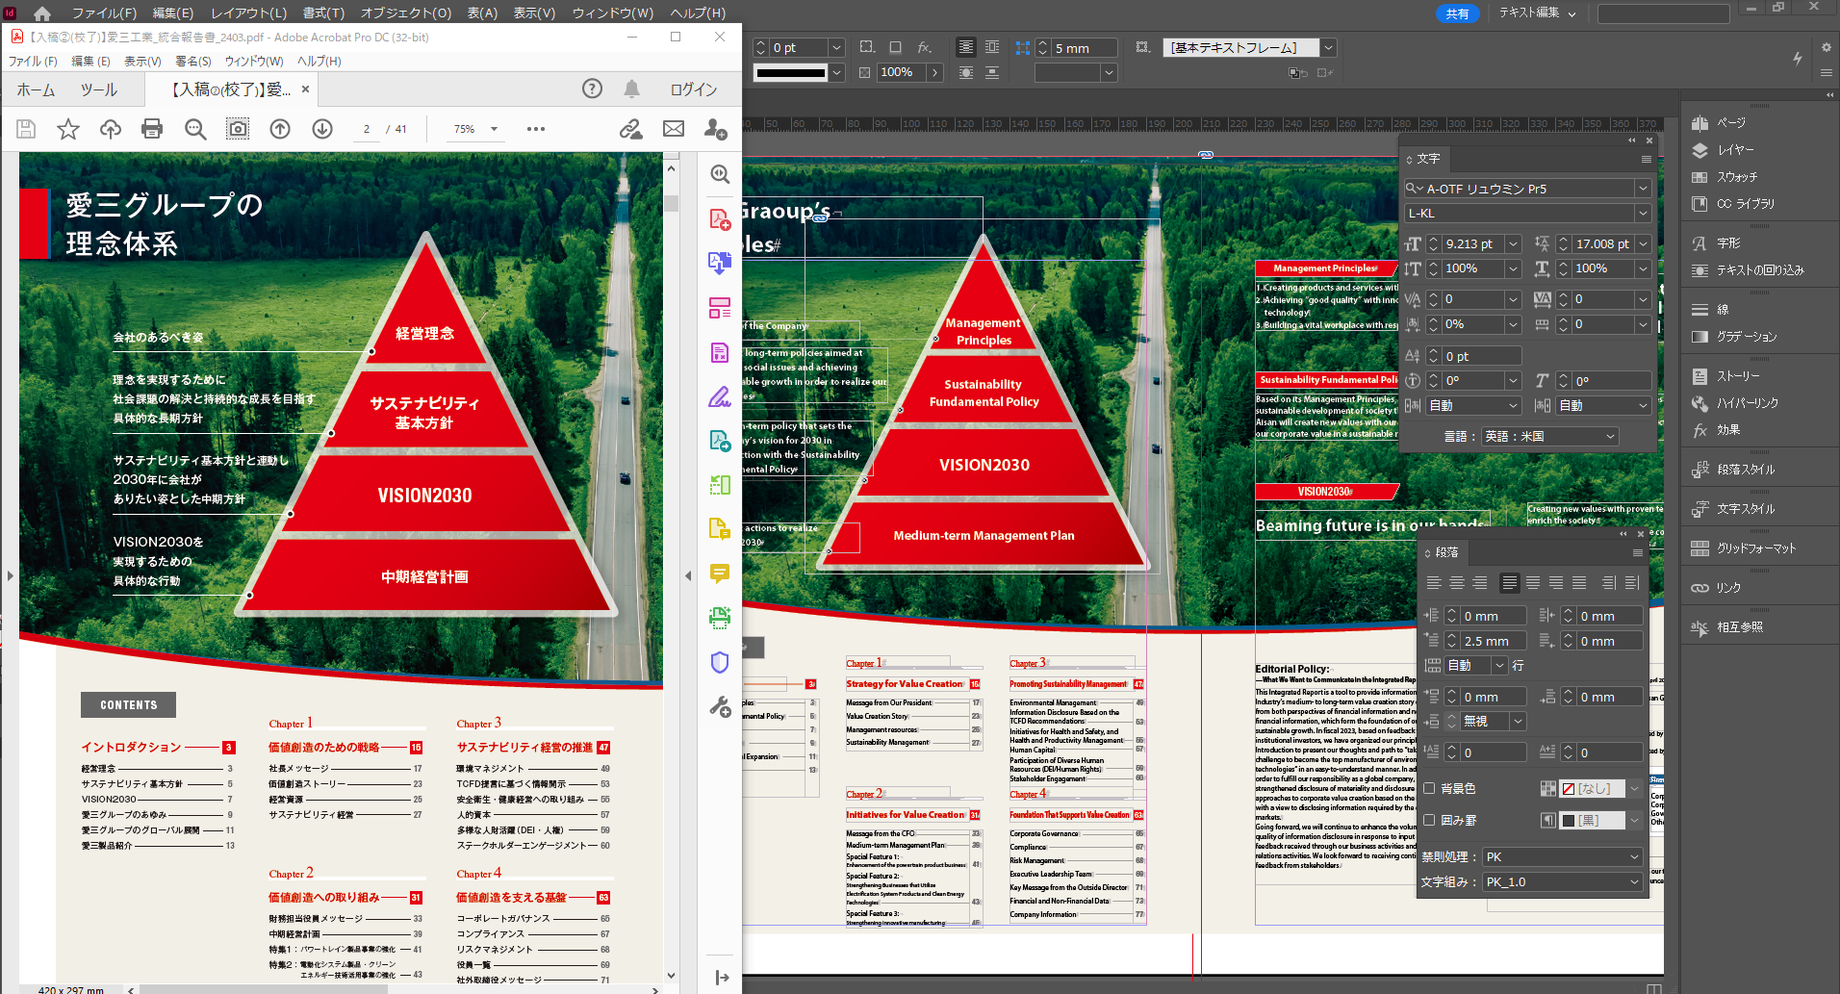Enable the 背景色 checkbox
The image size is (1840, 994).
[x=1430, y=789]
